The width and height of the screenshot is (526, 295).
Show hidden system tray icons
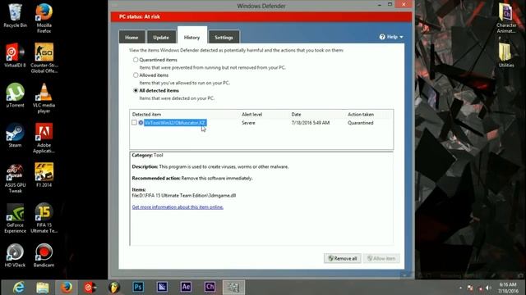coord(460,288)
